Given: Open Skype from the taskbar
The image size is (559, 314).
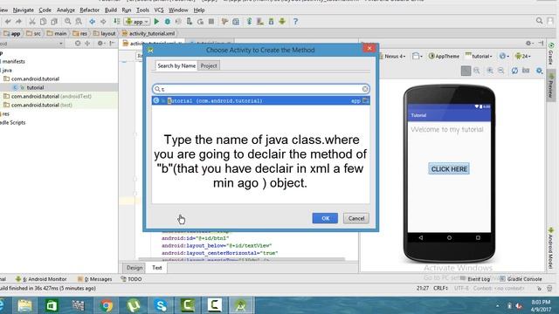Looking at the screenshot, I should pos(161,305).
